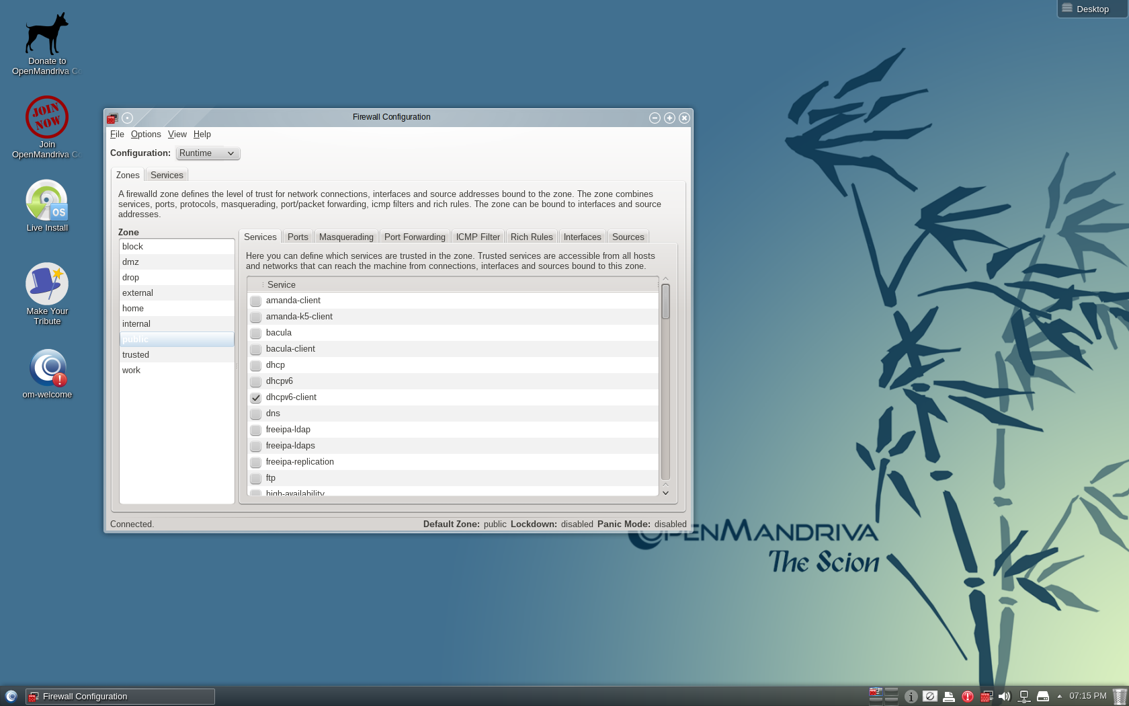Viewport: 1129px width, 706px height.
Task: Open the trash icon in the taskbar
Action: [1119, 697]
